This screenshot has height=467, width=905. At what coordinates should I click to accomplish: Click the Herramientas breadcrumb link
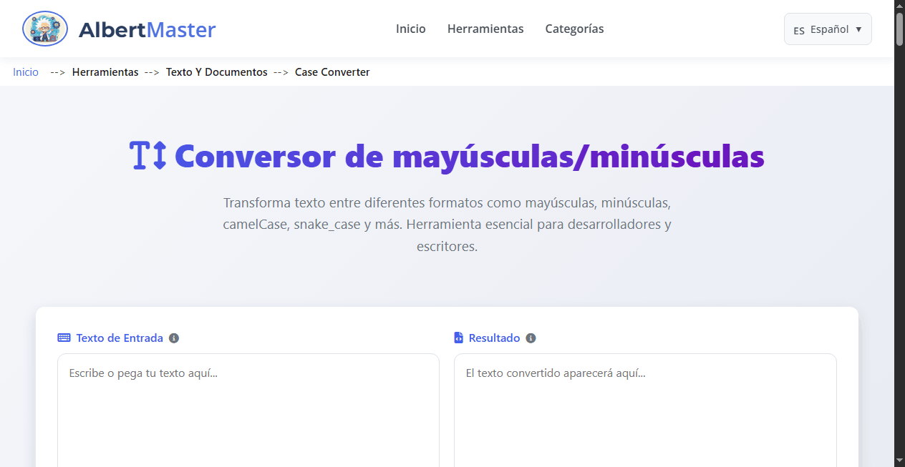tap(105, 72)
